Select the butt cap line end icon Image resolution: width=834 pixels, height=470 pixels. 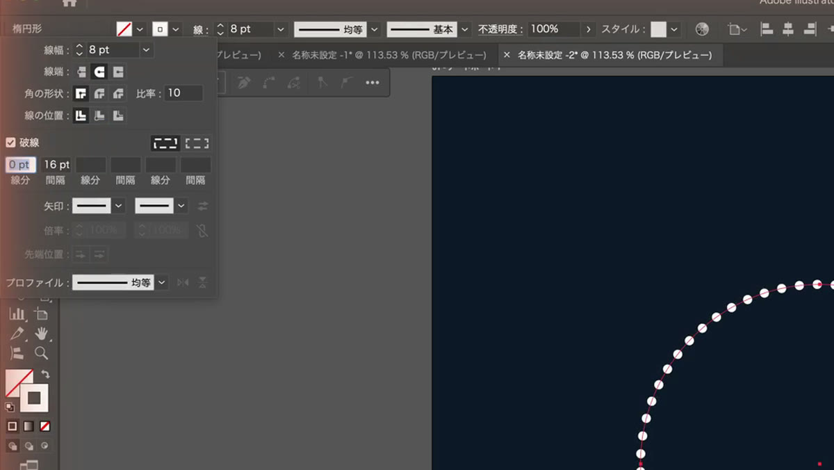pyautogui.click(x=81, y=72)
